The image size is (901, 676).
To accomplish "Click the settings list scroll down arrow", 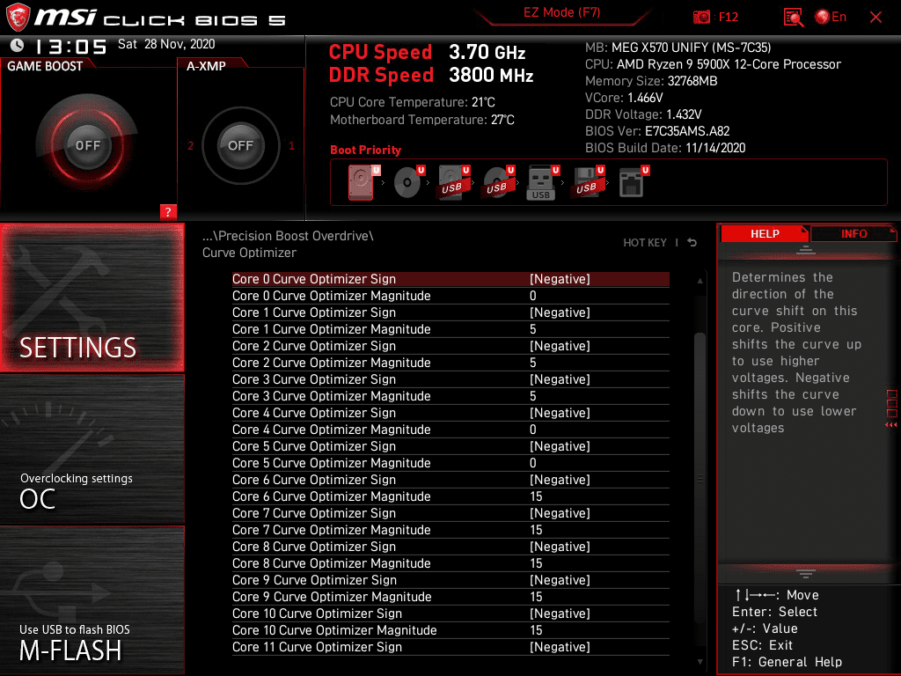I will pos(700,662).
